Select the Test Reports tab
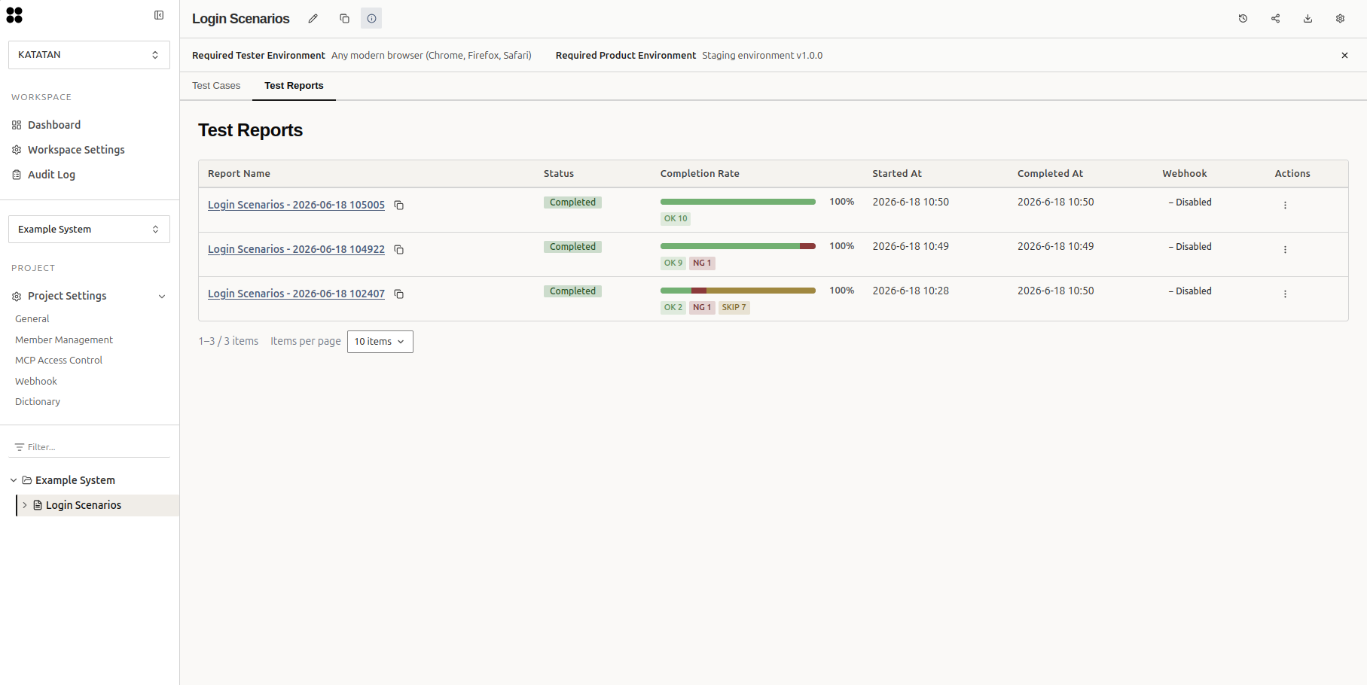The width and height of the screenshot is (1367, 685). [x=294, y=86]
